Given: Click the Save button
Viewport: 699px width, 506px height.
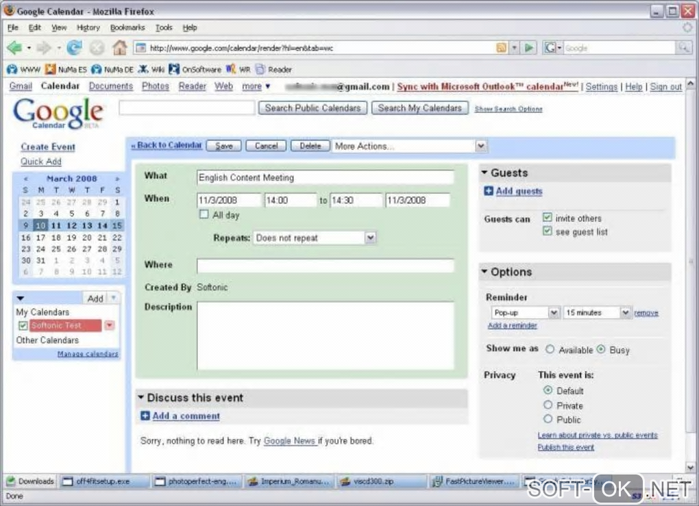Looking at the screenshot, I should 224,146.
